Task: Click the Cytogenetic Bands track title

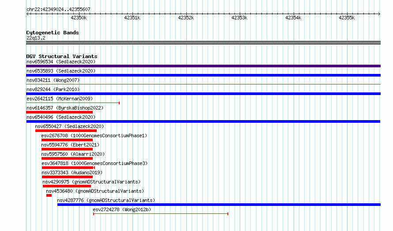Action: [53, 33]
